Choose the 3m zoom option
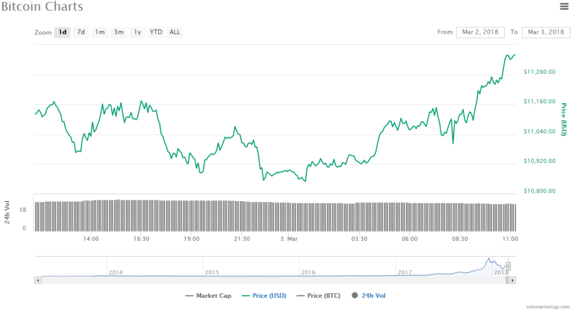The width and height of the screenshot is (575, 310). [x=118, y=32]
